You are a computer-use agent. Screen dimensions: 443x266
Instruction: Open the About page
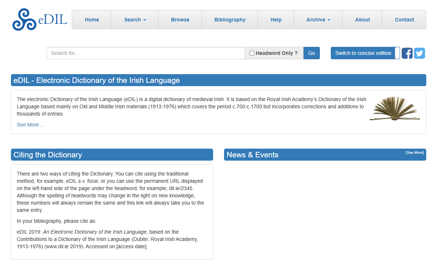click(362, 20)
